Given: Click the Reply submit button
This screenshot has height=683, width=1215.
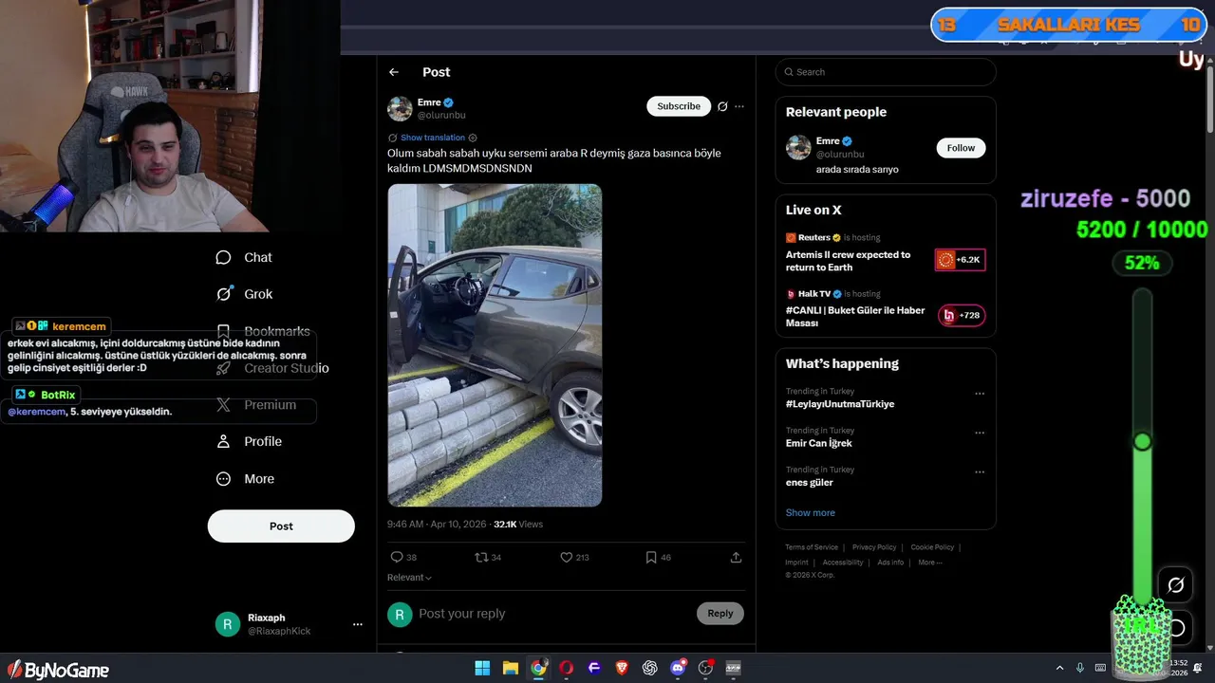Looking at the screenshot, I should pyautogui.click(x=720, y=614).
